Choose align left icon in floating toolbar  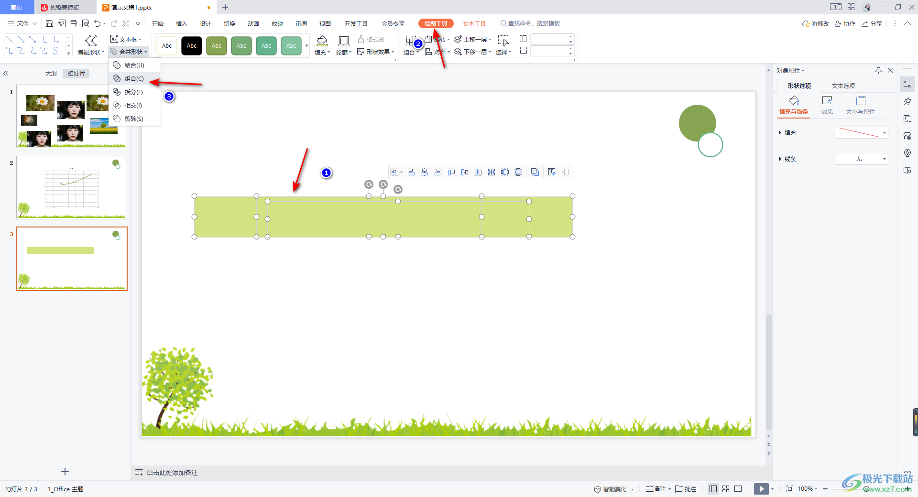pyautogui.click(x=411, y=172)
